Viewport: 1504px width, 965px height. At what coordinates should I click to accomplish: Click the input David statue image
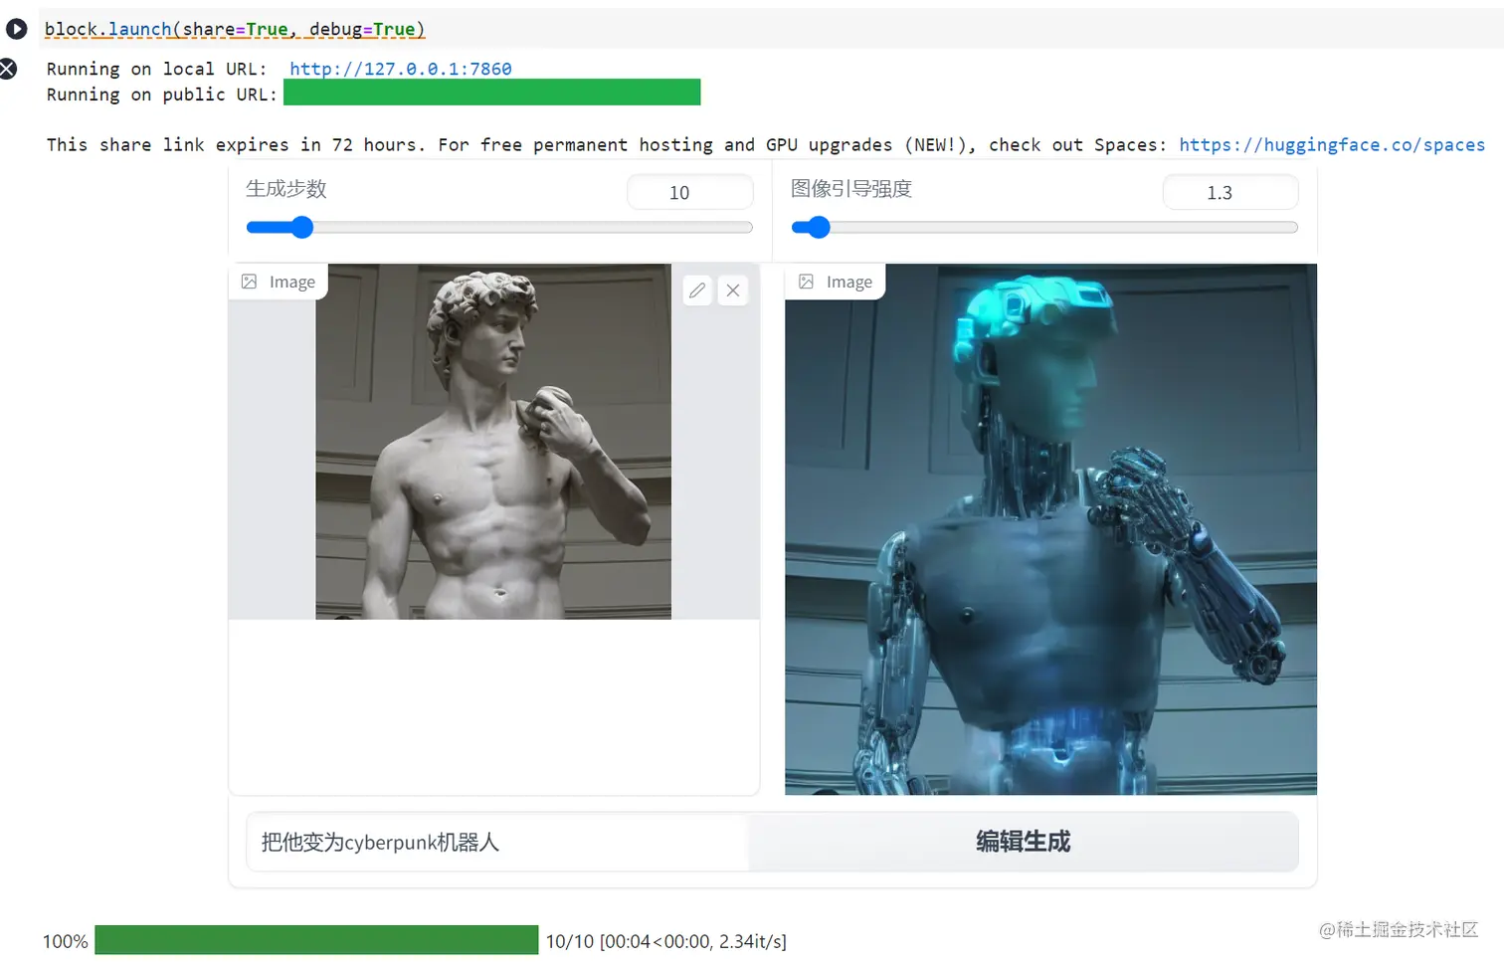[x=493, y=442]
